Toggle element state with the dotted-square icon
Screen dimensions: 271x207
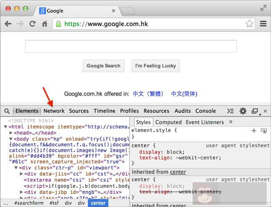coord(264,131)
